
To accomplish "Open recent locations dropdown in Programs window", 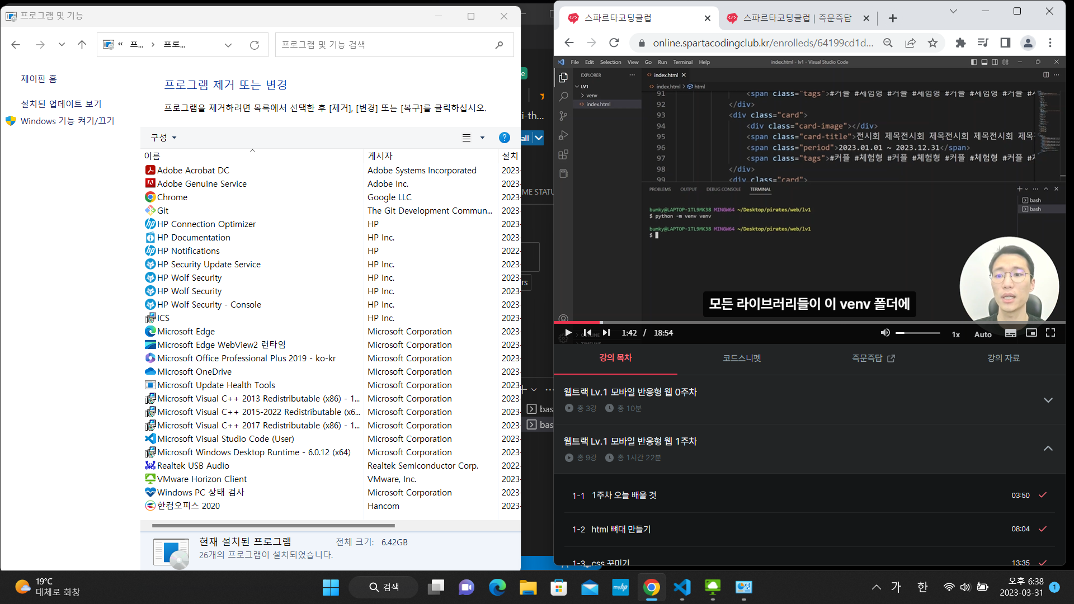I will coord(62,45).
